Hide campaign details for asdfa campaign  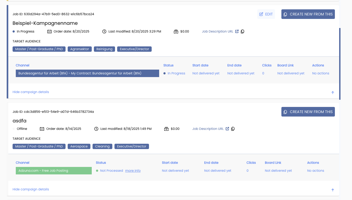31,189
